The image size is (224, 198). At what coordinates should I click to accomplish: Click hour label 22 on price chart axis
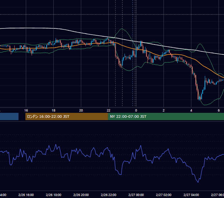pos(109,111)
